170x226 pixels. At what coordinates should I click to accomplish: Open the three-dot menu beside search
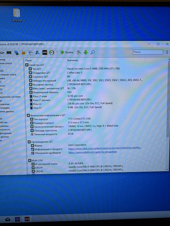click(x=167, y=52)
